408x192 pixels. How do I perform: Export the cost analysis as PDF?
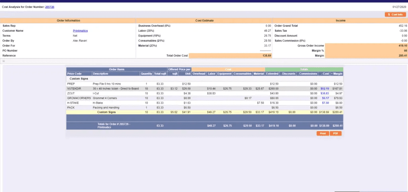click(x=335, y=133)
